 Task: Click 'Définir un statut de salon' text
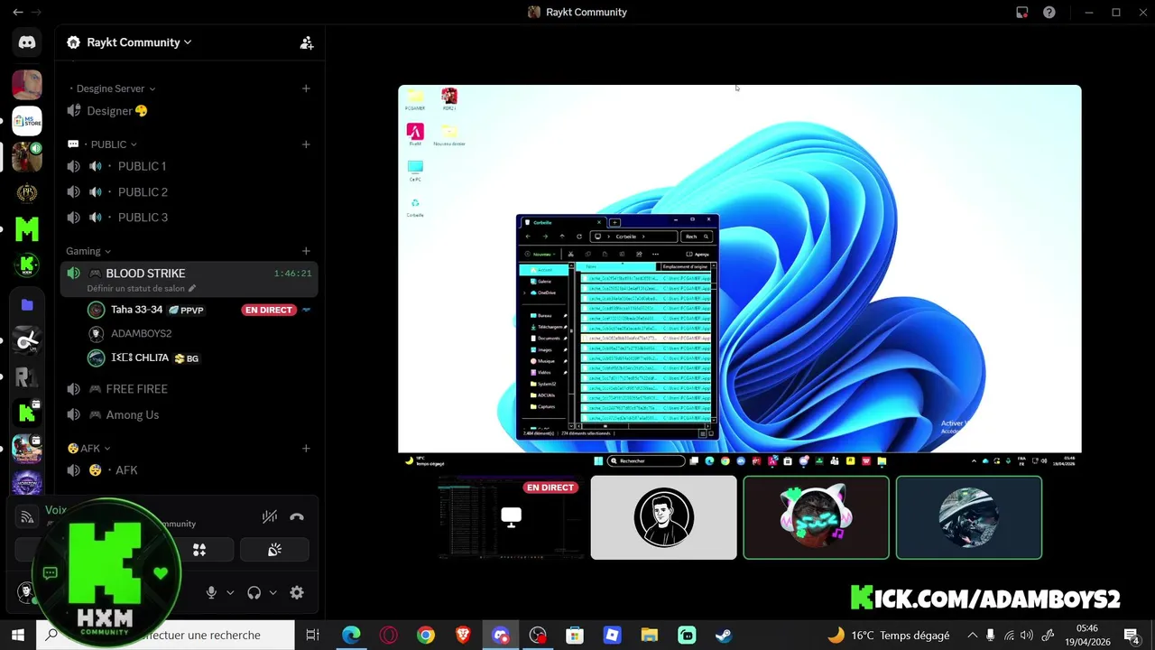click(135, 289)
